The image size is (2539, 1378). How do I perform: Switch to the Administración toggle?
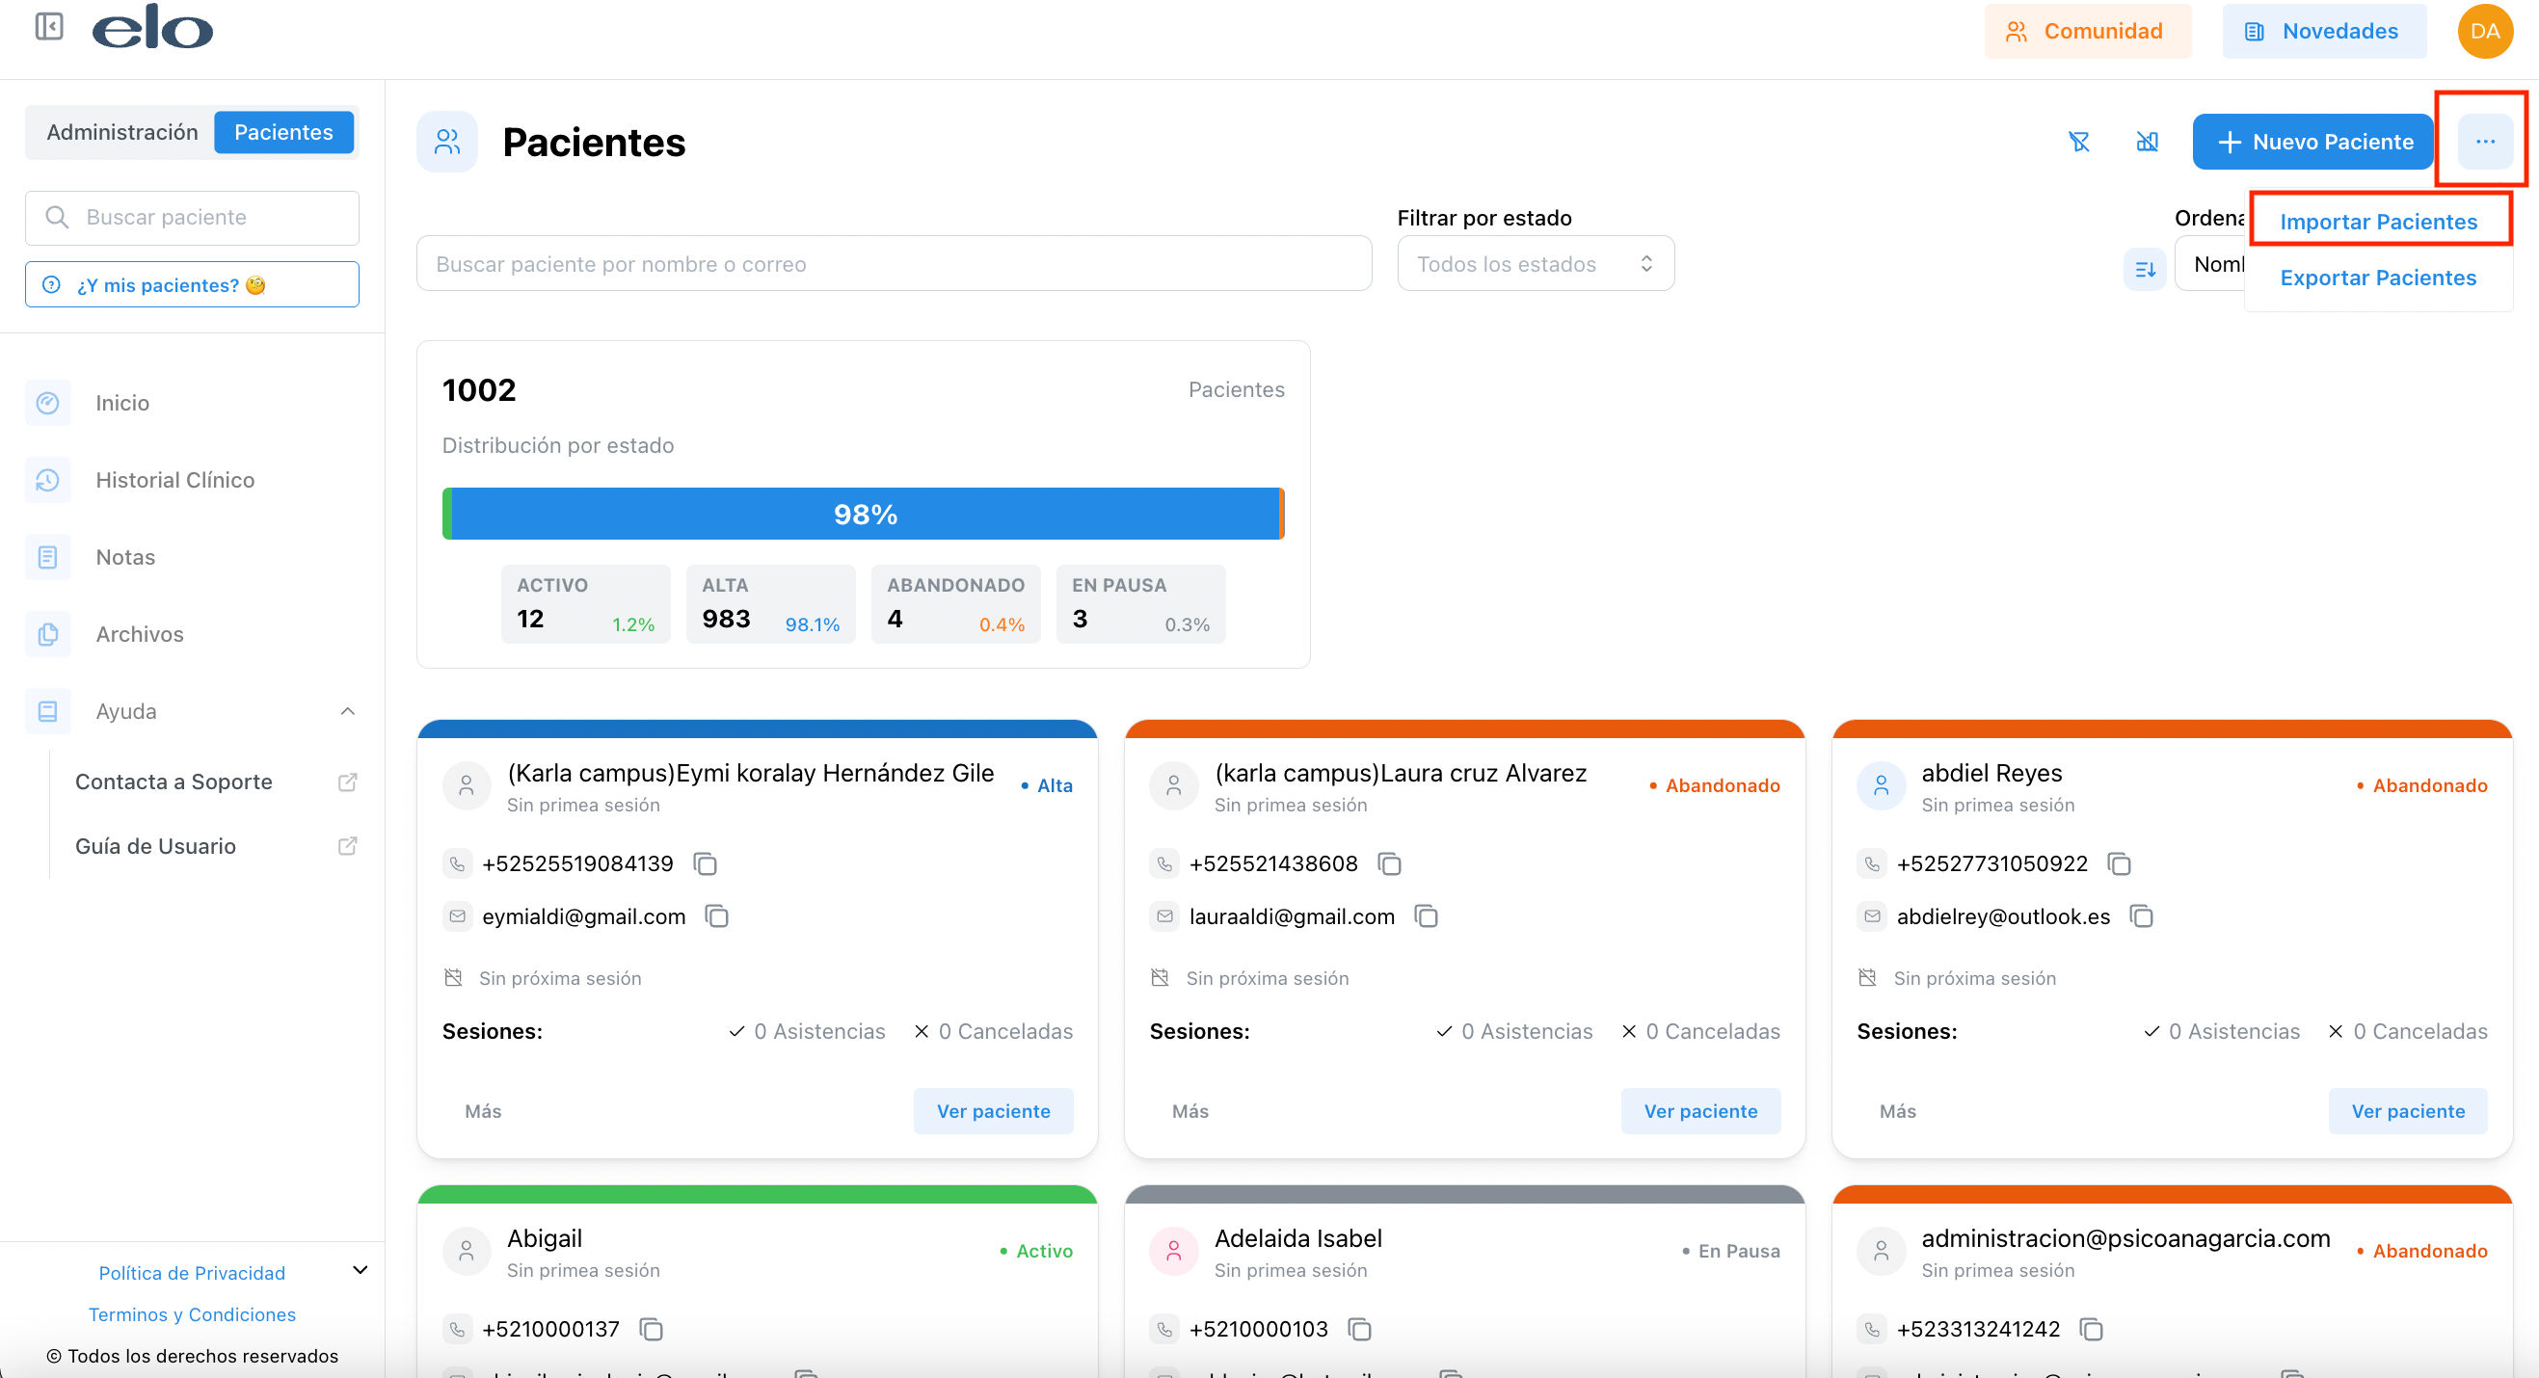pyautogui.click(x=122, y=132)
